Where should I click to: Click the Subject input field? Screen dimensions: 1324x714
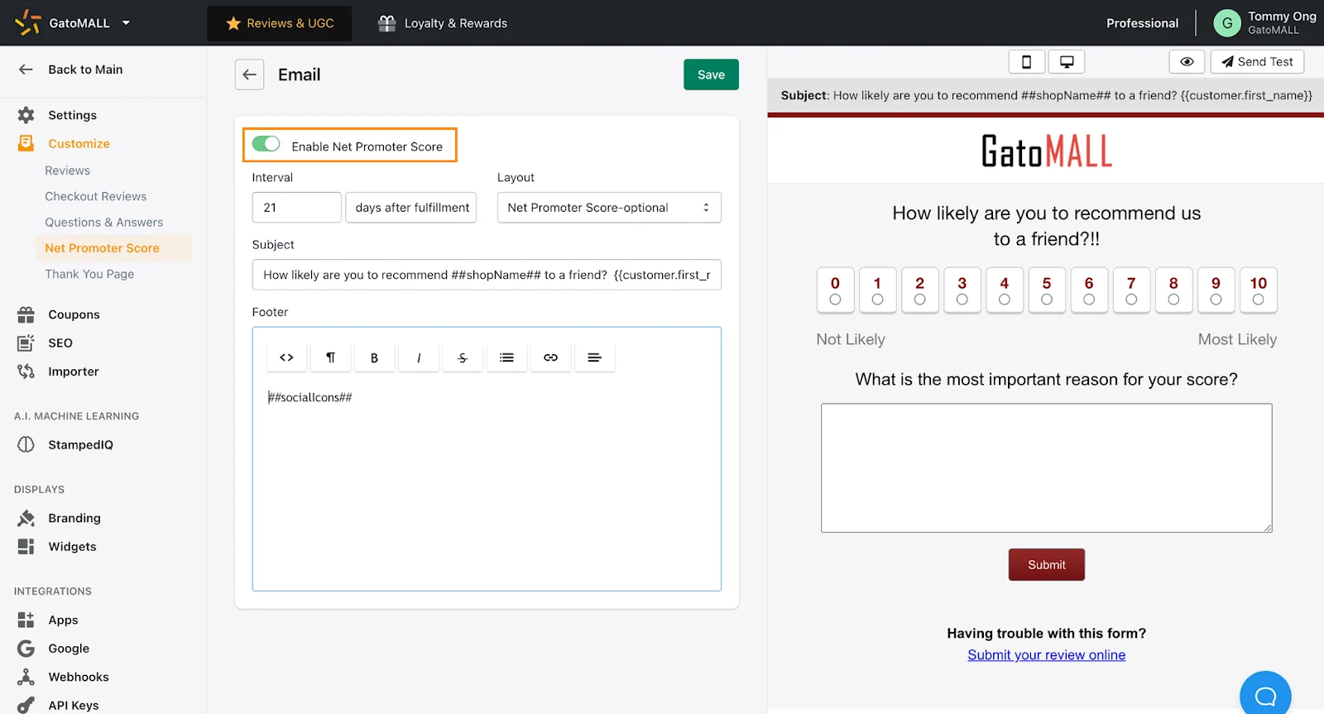pyautogui.click(x=487, y=275)
